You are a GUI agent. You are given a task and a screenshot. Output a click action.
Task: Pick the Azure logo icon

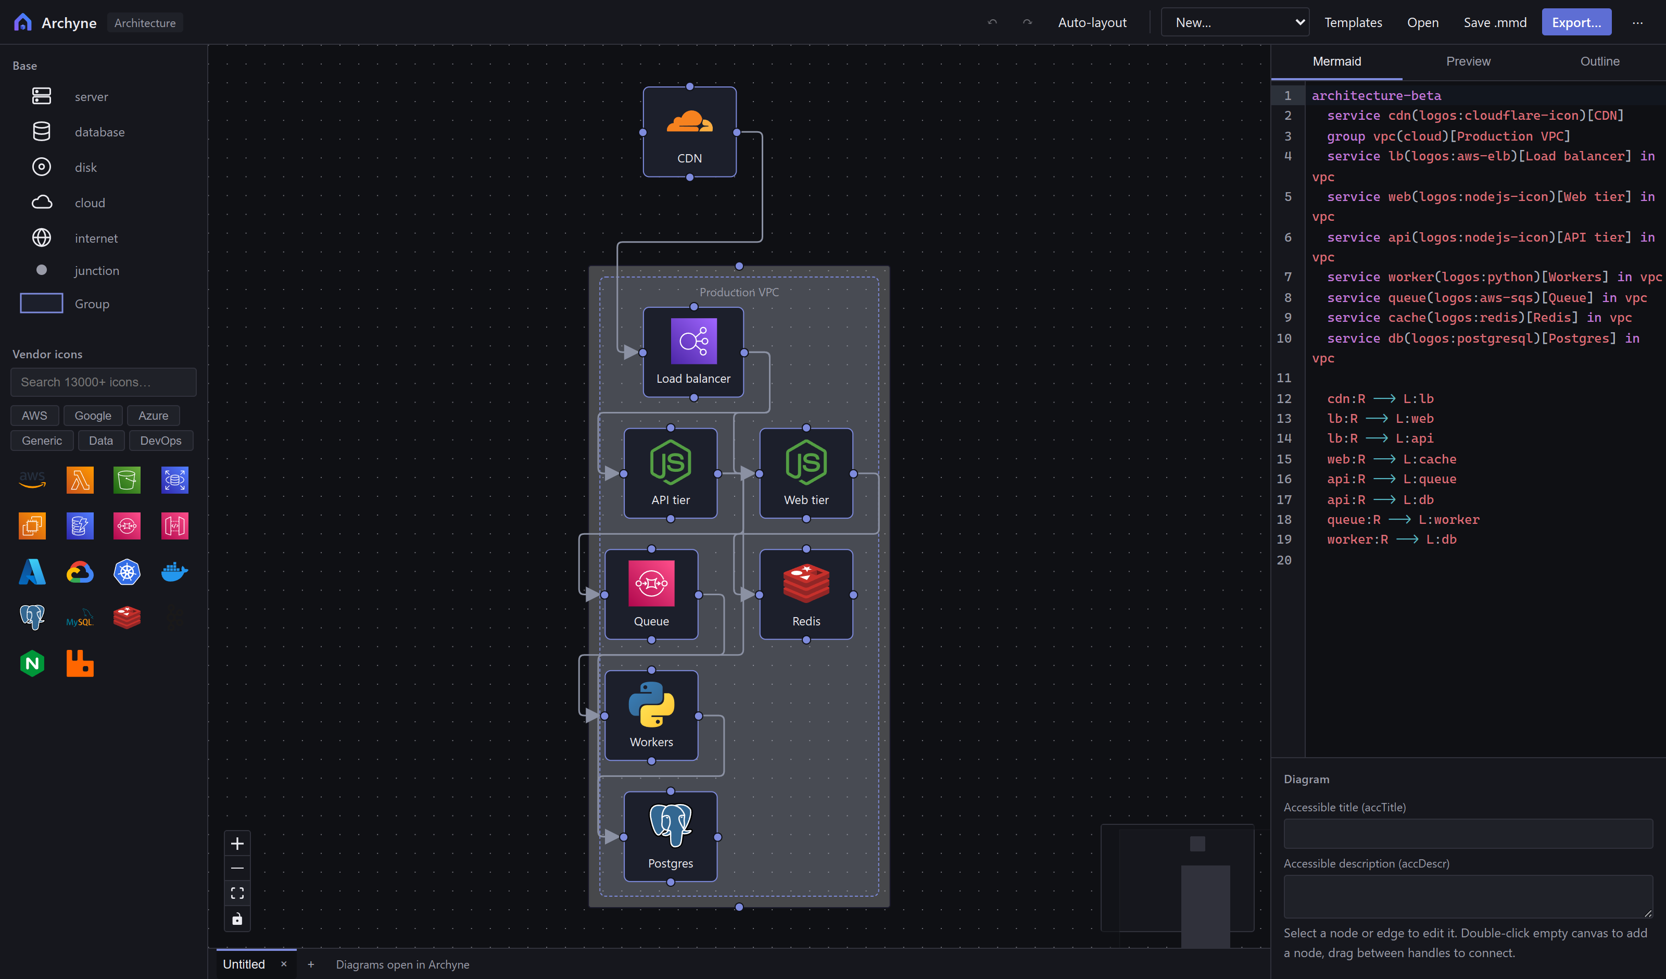tap(32, 572)
